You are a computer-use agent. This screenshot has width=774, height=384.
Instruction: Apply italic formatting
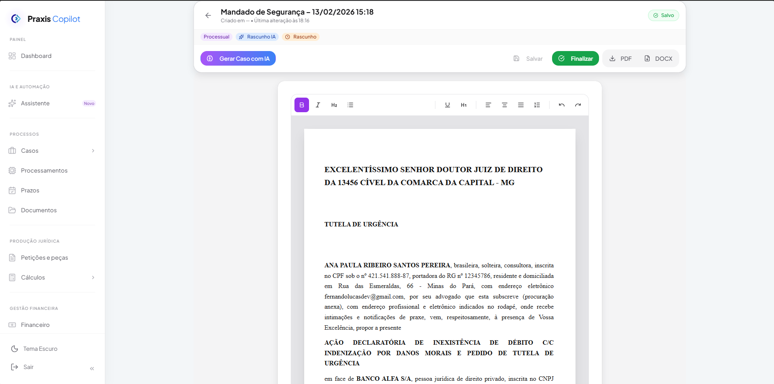[x=318, y=105]
